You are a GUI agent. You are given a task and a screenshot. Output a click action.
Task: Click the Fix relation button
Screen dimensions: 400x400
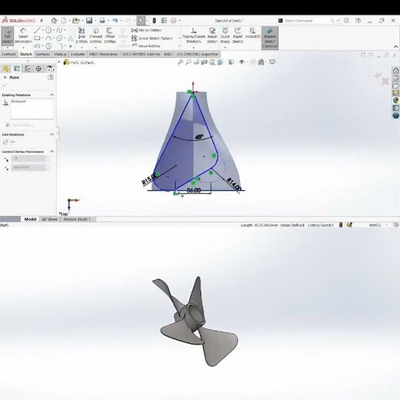(9, 142)
